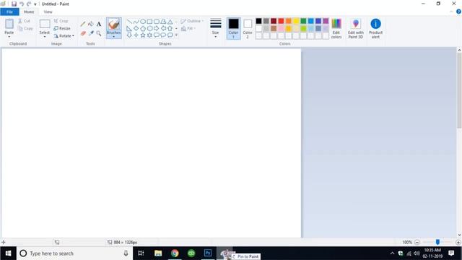The image size is (462, 260).
Task: Select the Eraser tool
Action: [x=83, y=33]
